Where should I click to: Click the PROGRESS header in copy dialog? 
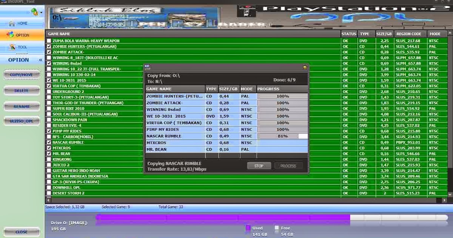pyautogui.click(x=282, y=89)
